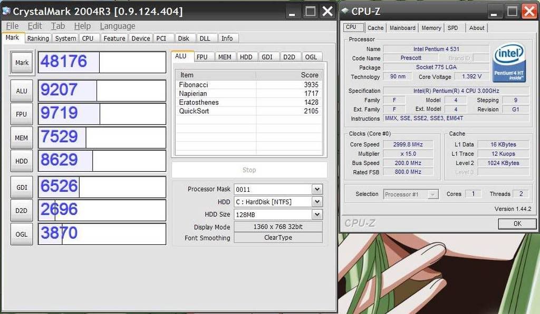Switch to the Cache tab in CPU-Z
This screenshot has height=314, width=540.
click(x=375, y=28)
